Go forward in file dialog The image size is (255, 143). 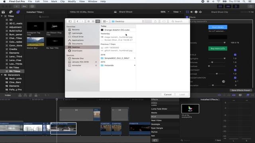click(x=82, y=21)
